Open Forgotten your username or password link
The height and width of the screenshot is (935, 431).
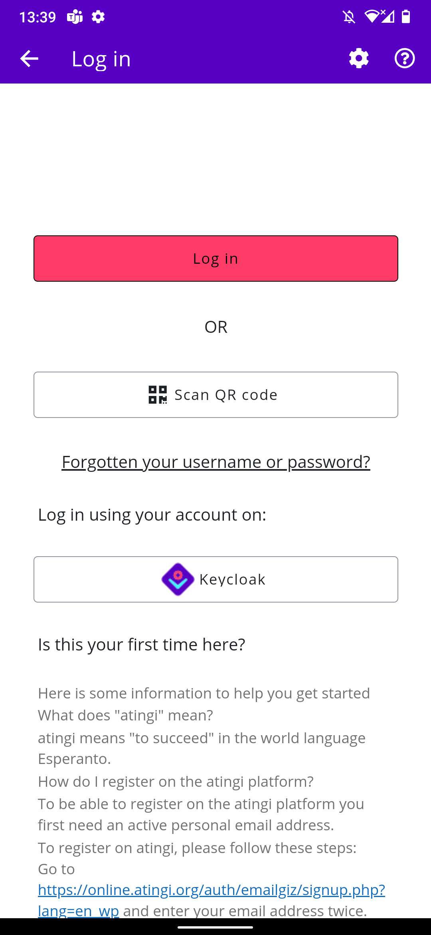tap(216, 462)
